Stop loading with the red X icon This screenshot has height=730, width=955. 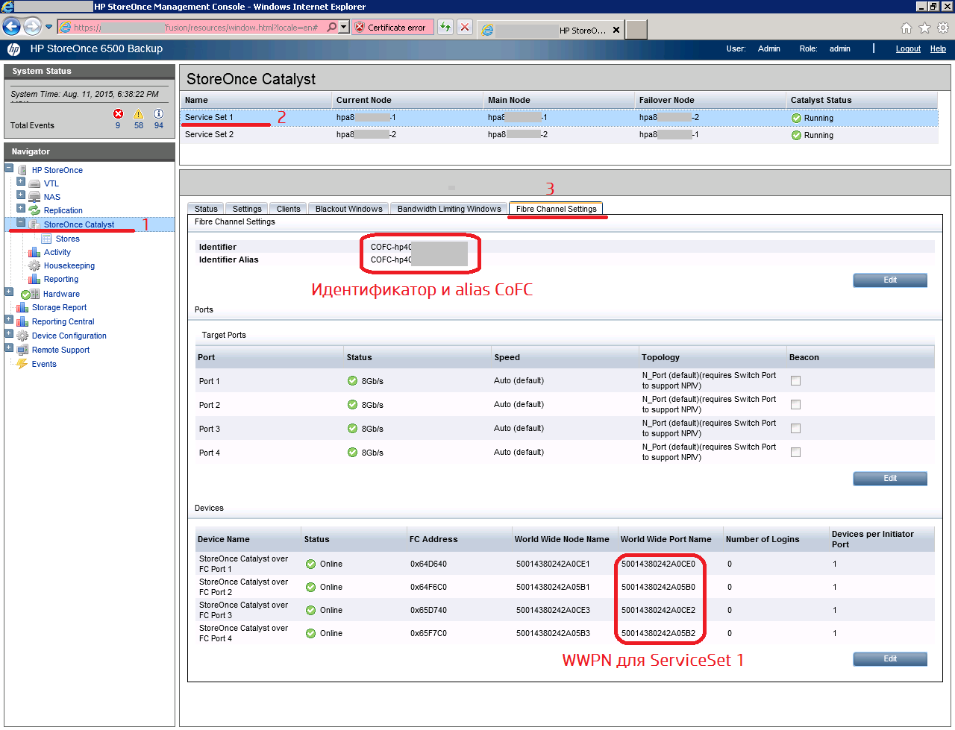pyautogui.click(x=465, y=28)
